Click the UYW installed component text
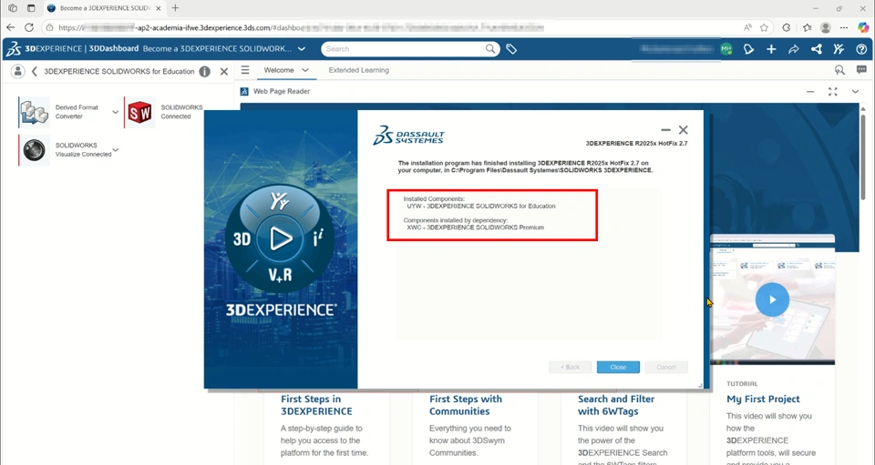 point(481,206)
